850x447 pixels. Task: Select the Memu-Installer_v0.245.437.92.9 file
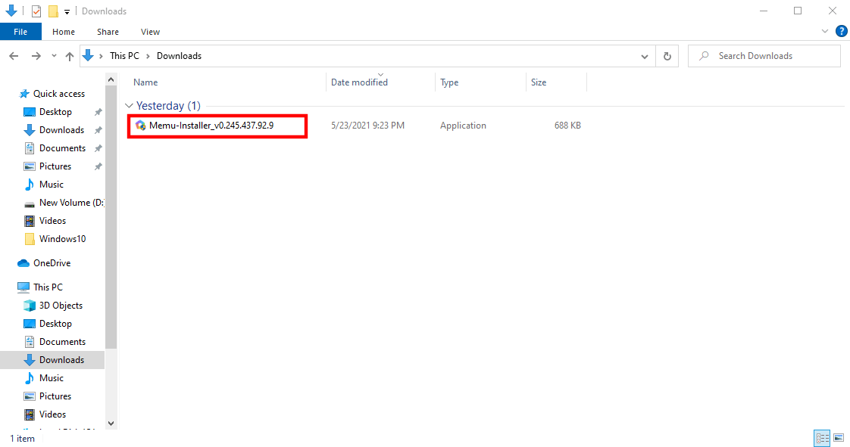coord(211,125)
